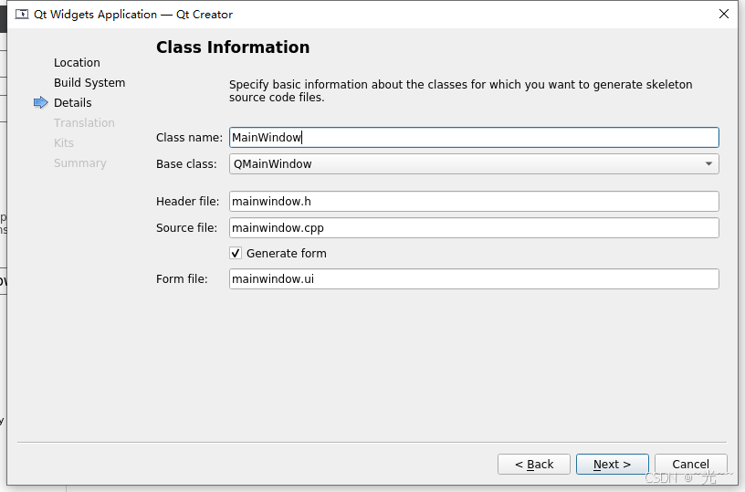Select the Summary wizard step
745x492 pixels.
click(79, 162)
